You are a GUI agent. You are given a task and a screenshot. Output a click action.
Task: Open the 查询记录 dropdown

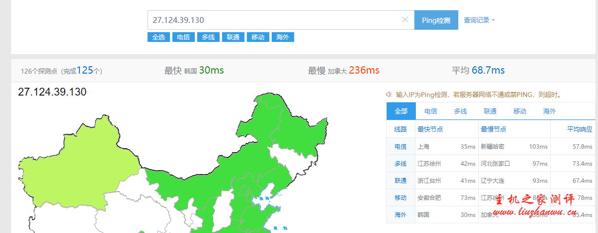coord(479,20)
